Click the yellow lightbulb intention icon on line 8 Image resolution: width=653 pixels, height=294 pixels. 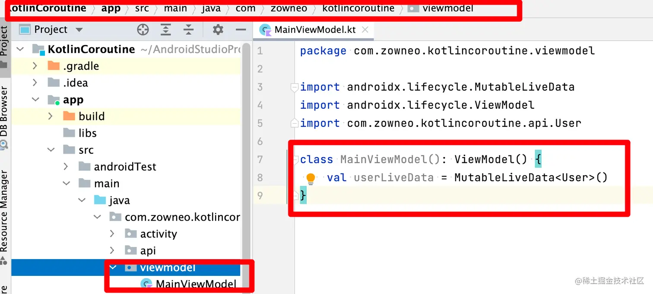click(311, 178)
